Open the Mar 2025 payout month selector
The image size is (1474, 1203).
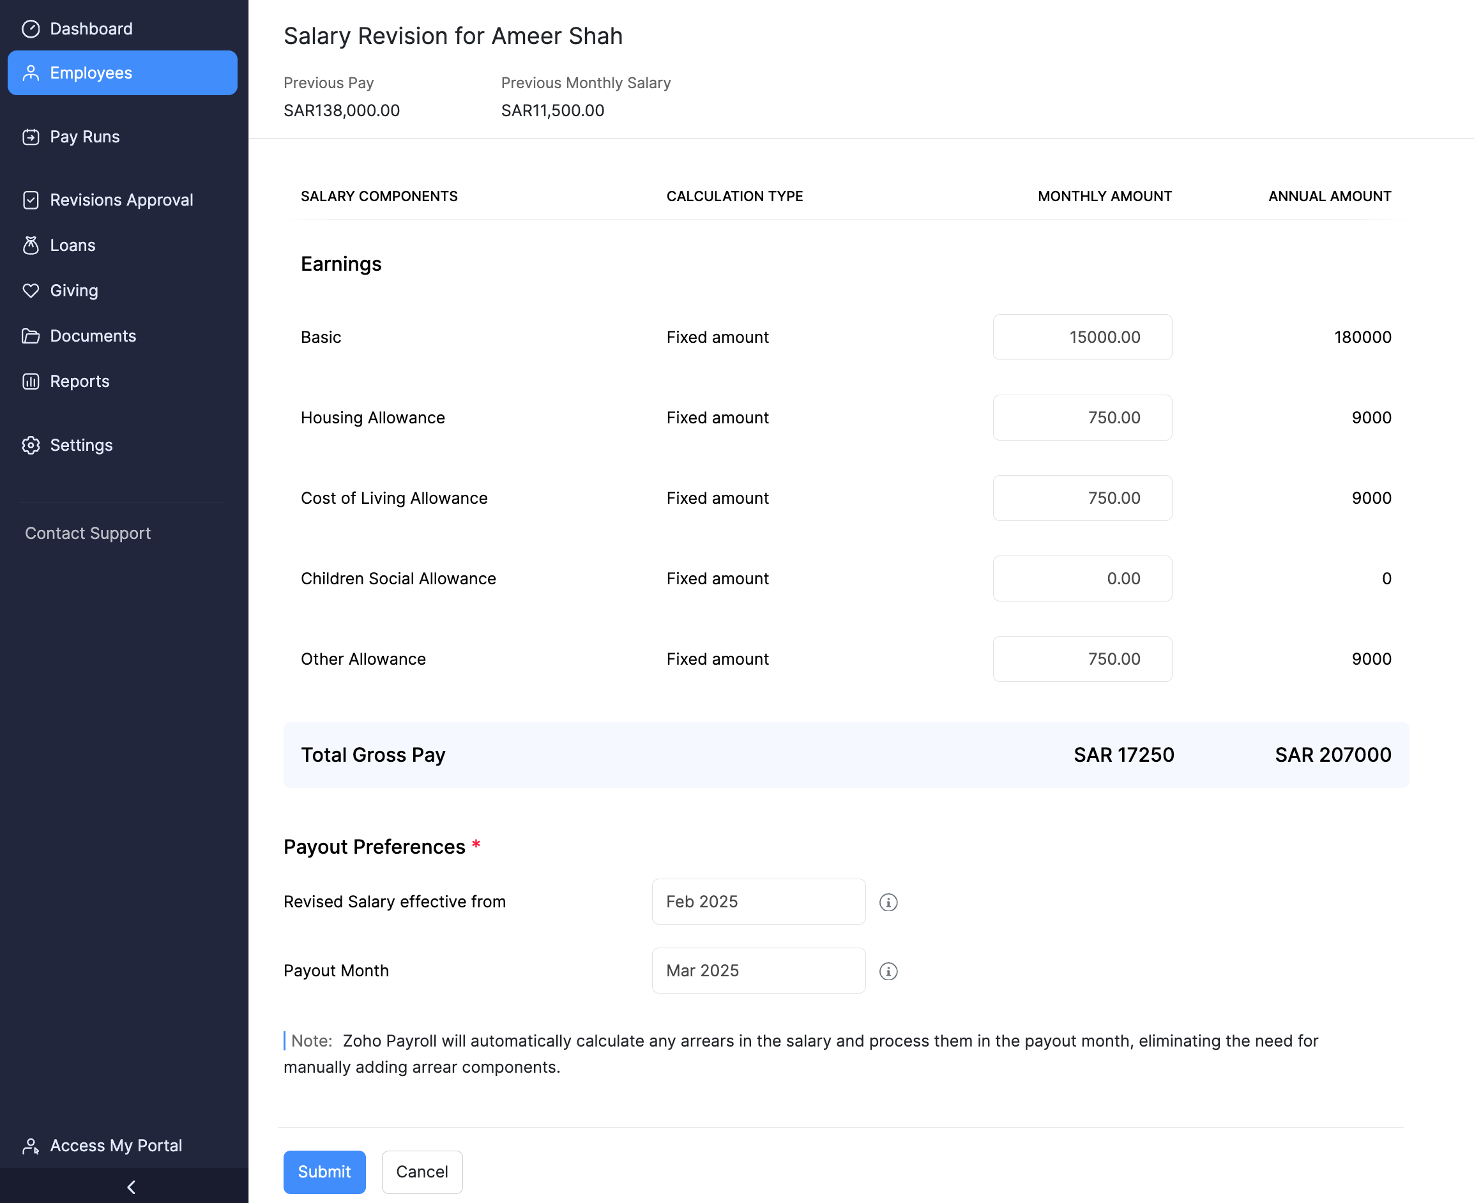click(757, 970)
